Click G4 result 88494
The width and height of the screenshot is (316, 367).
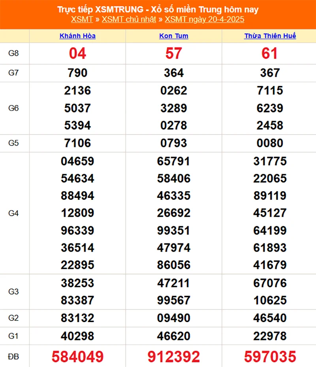pyautogui.click(x=77, y=196)
